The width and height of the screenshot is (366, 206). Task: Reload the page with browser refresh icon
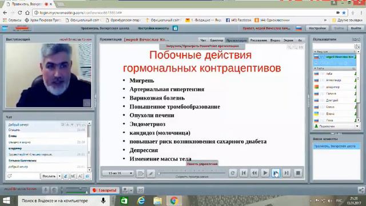[20, 13]
